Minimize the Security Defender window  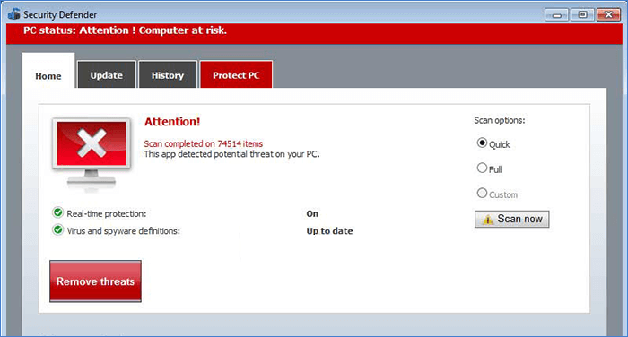click(557, 15)
